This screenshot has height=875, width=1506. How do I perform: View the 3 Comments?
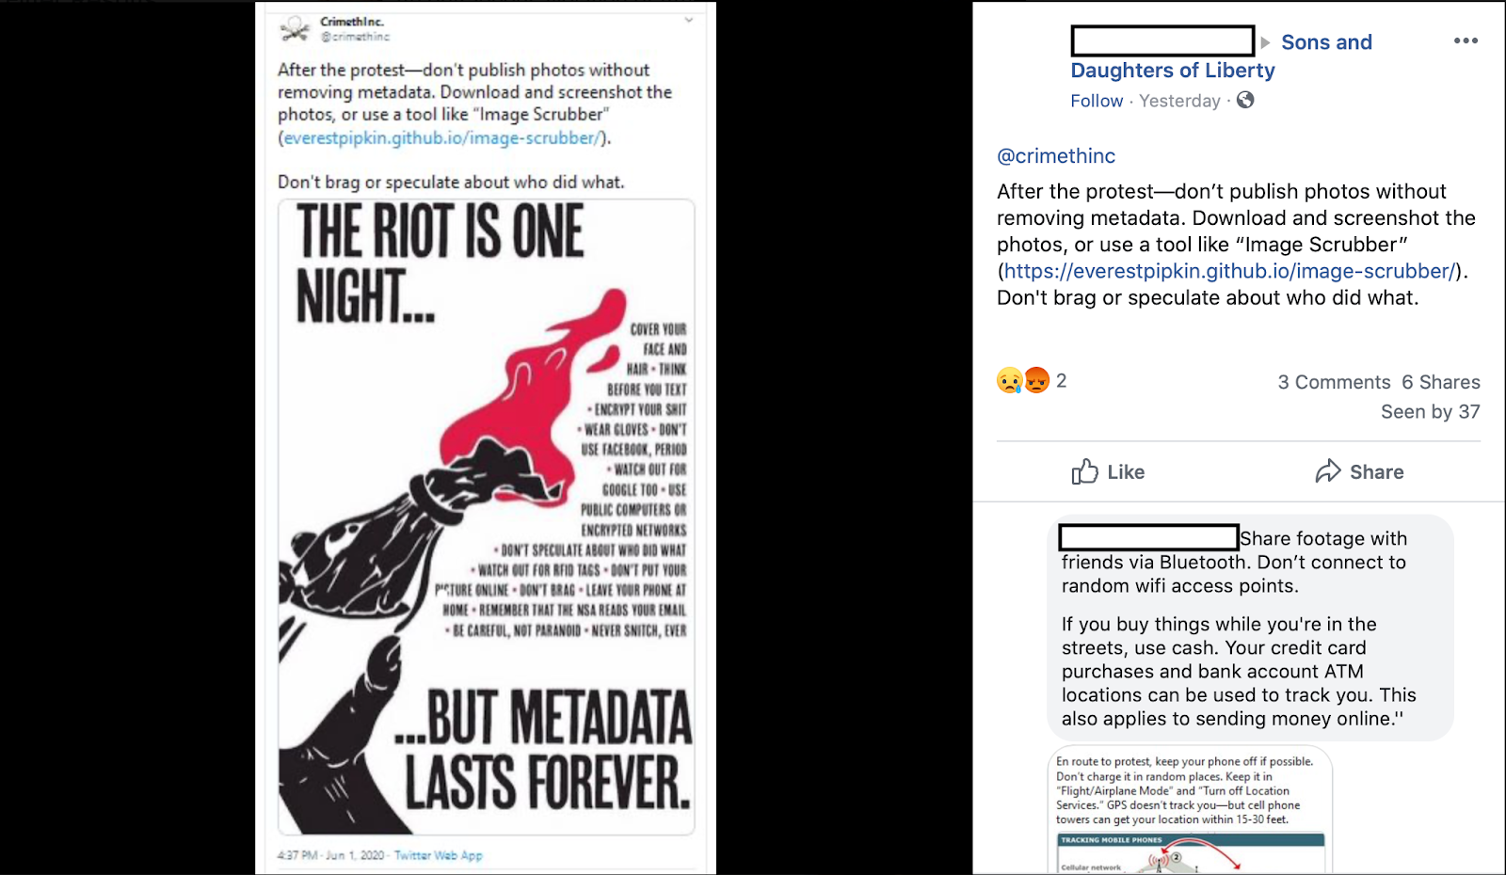point(1334,382)
